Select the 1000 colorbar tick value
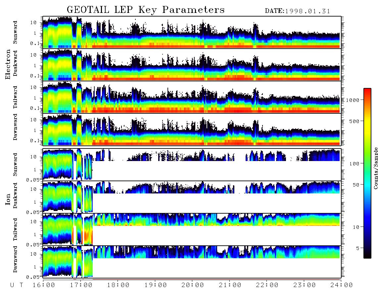 353,100
